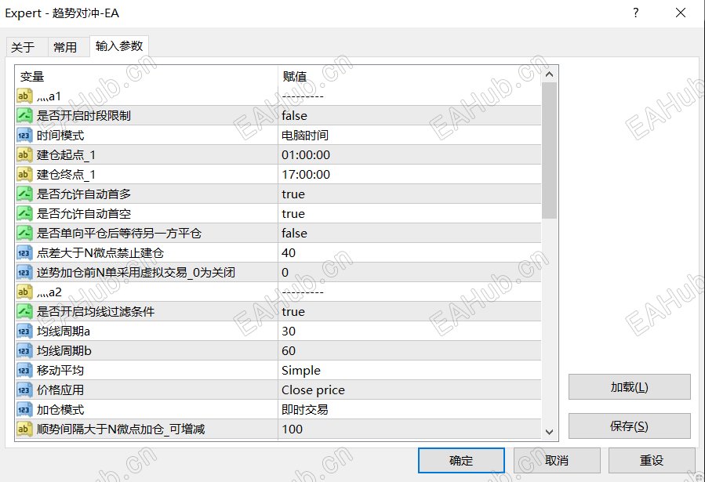Select the 均线周期a variable name
Screen dimensions: 705x482
(x=64, y=332)
